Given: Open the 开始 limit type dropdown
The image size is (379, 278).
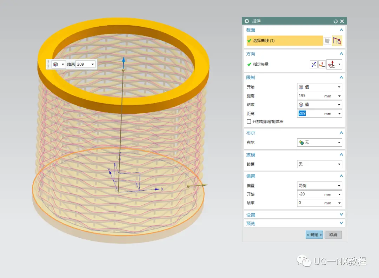Looking at the screenshot, I should click(x=319, y=87).
